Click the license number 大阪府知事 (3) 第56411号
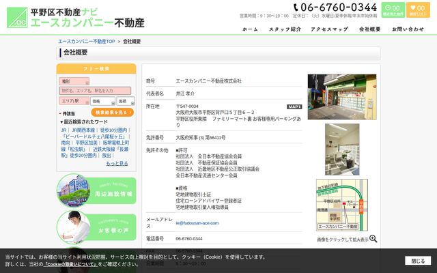Screen dimensions: 437x273 point(201,138)
